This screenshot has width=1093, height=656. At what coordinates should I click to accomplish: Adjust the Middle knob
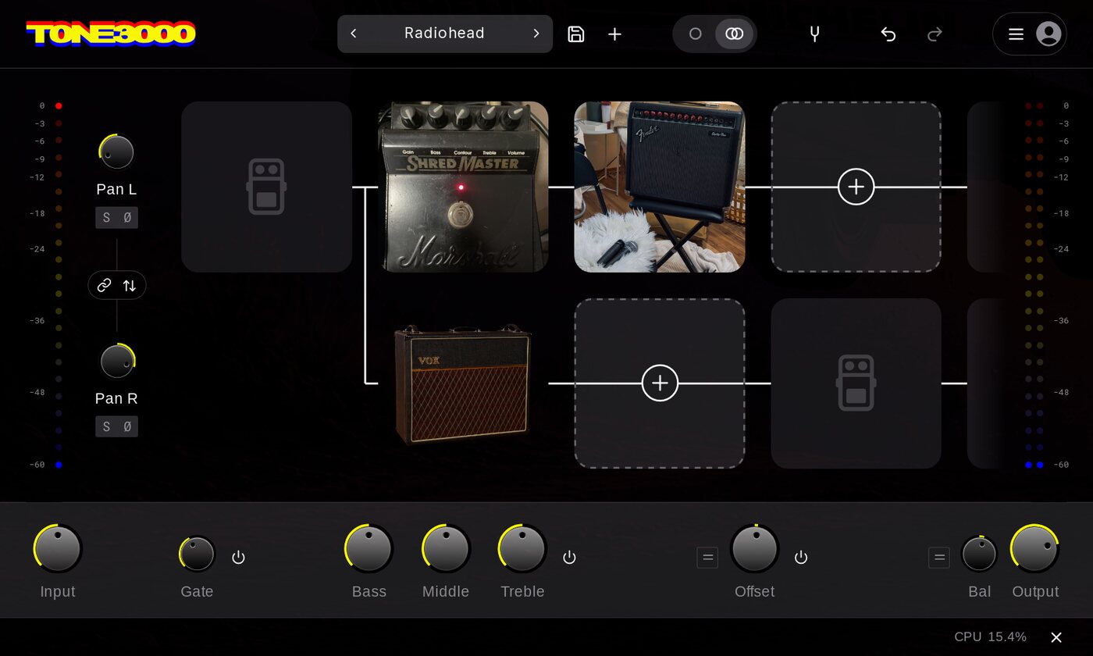(446, 548)
